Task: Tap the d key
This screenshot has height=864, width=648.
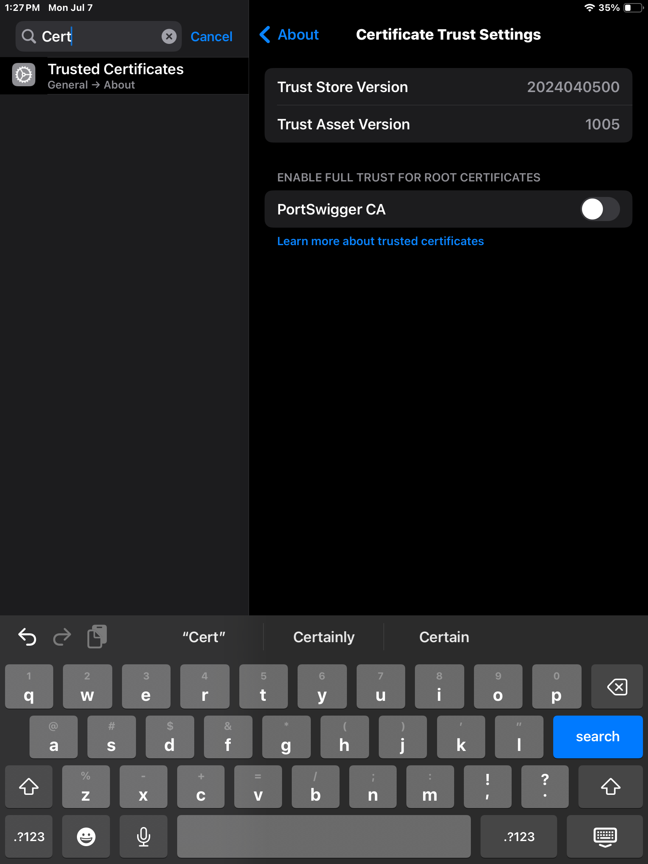Action: (170, 737)
